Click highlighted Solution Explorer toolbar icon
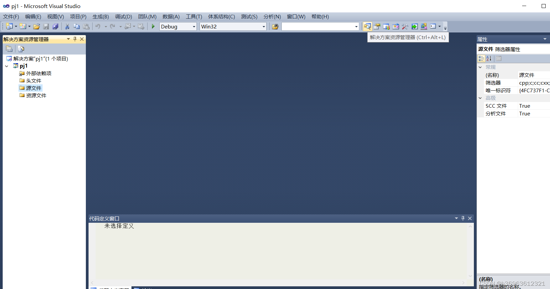This screenshot has height=289, width=550. [367, 26]
